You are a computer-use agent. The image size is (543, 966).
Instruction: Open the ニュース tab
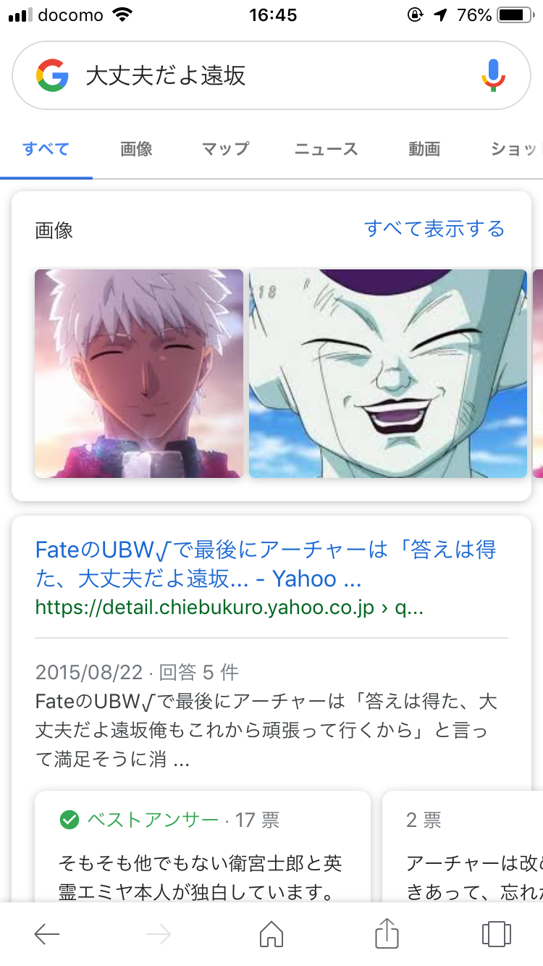click(x=327, y=149)
